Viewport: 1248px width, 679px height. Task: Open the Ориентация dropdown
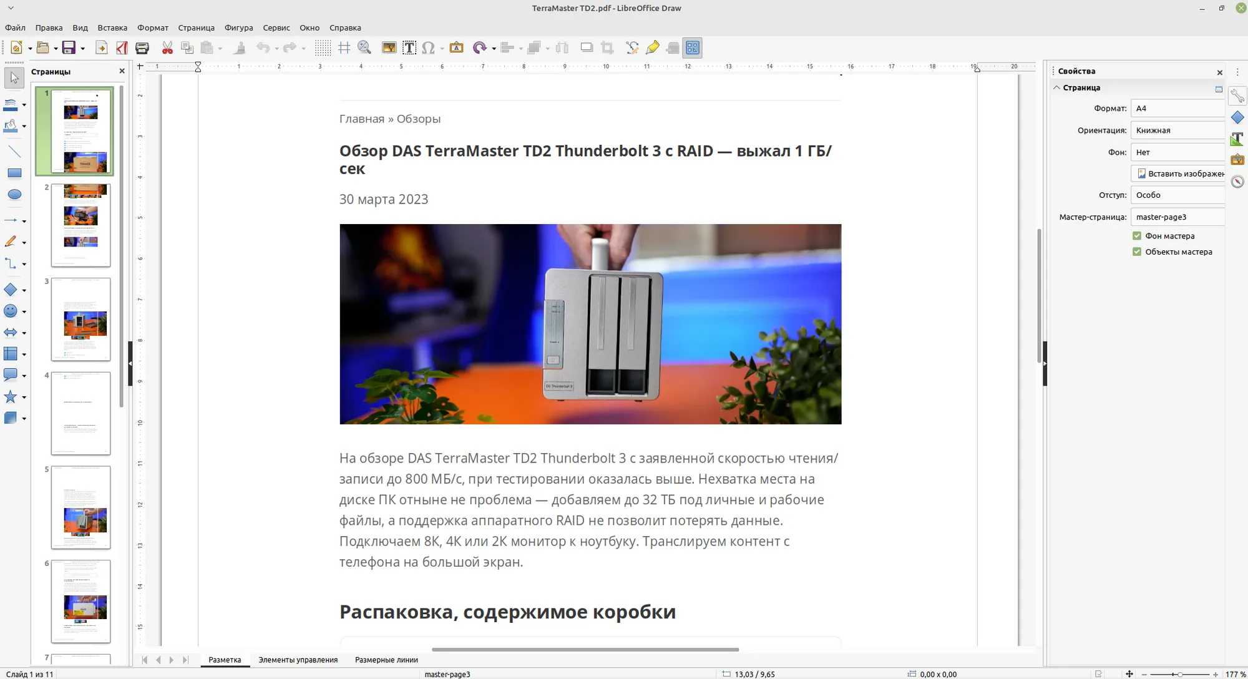tap(1178, 130)
